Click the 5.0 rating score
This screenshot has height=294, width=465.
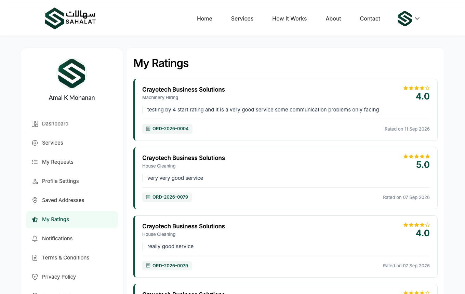423,165
